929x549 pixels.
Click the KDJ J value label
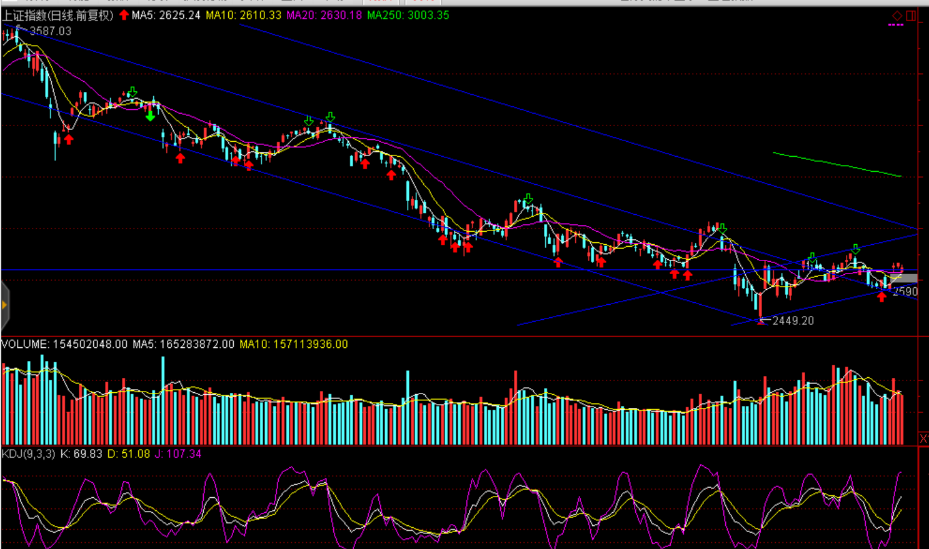pyautogui.click(x=178, y=454)
